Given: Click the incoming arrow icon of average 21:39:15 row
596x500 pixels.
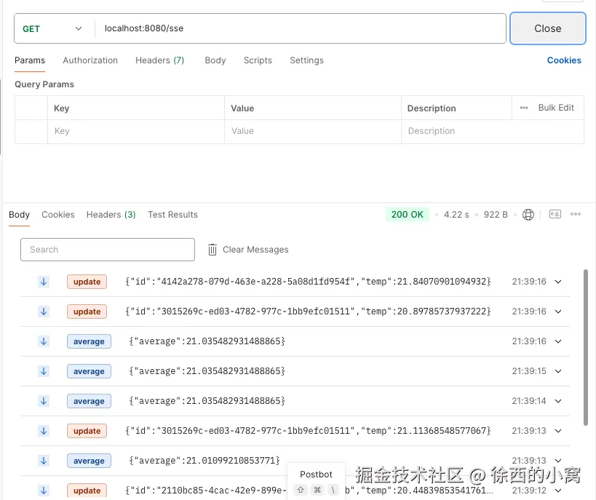Looking at the screenshot, I should tap(44, 371).
